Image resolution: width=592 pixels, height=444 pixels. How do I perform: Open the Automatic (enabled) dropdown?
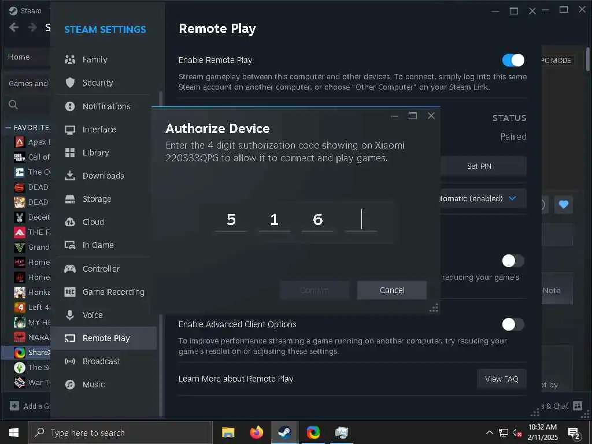(483, 199)
